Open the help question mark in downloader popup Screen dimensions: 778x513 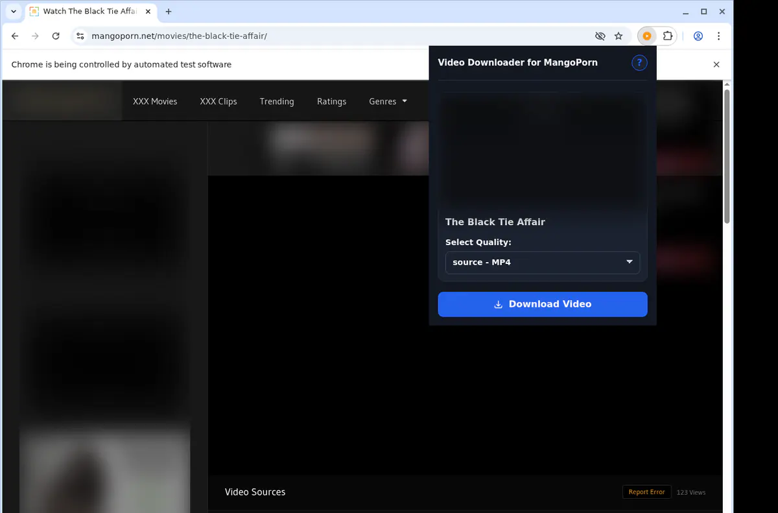click(x=639, y=62)
